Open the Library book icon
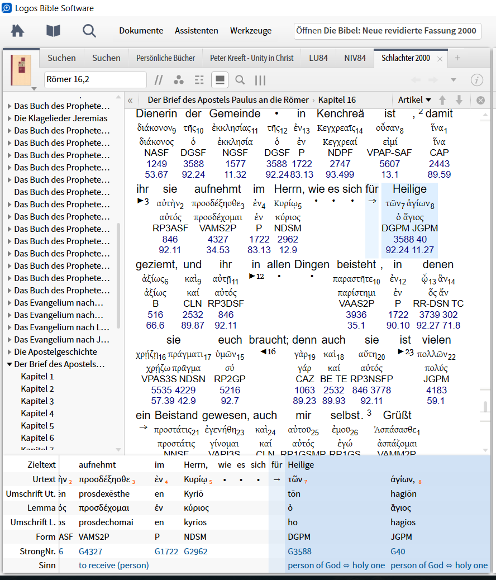Image resolution: width=496 pixels, height=580 pixels. click(53, 31)
